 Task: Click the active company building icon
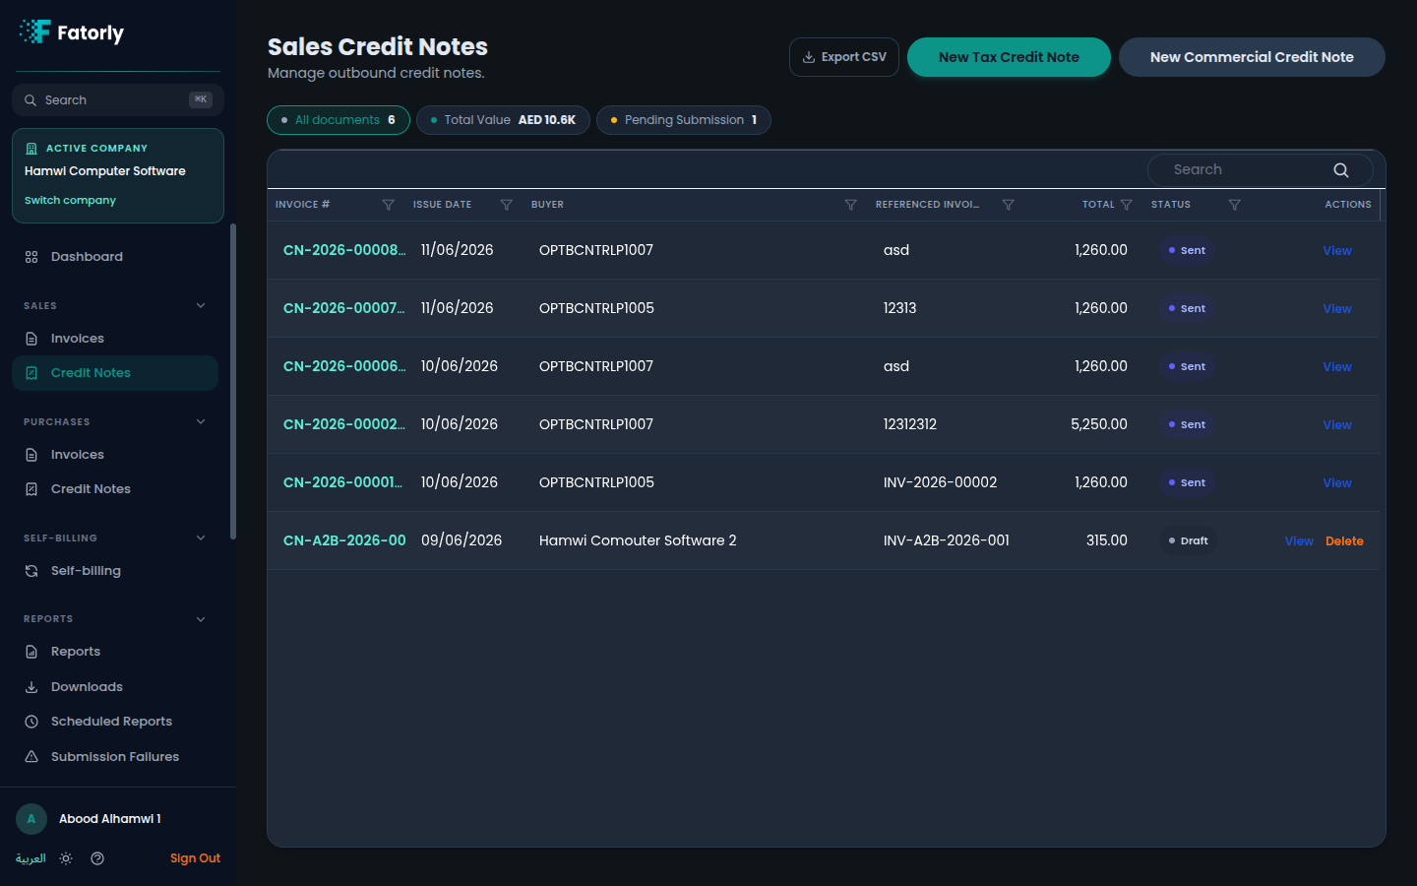click(31, 149)
